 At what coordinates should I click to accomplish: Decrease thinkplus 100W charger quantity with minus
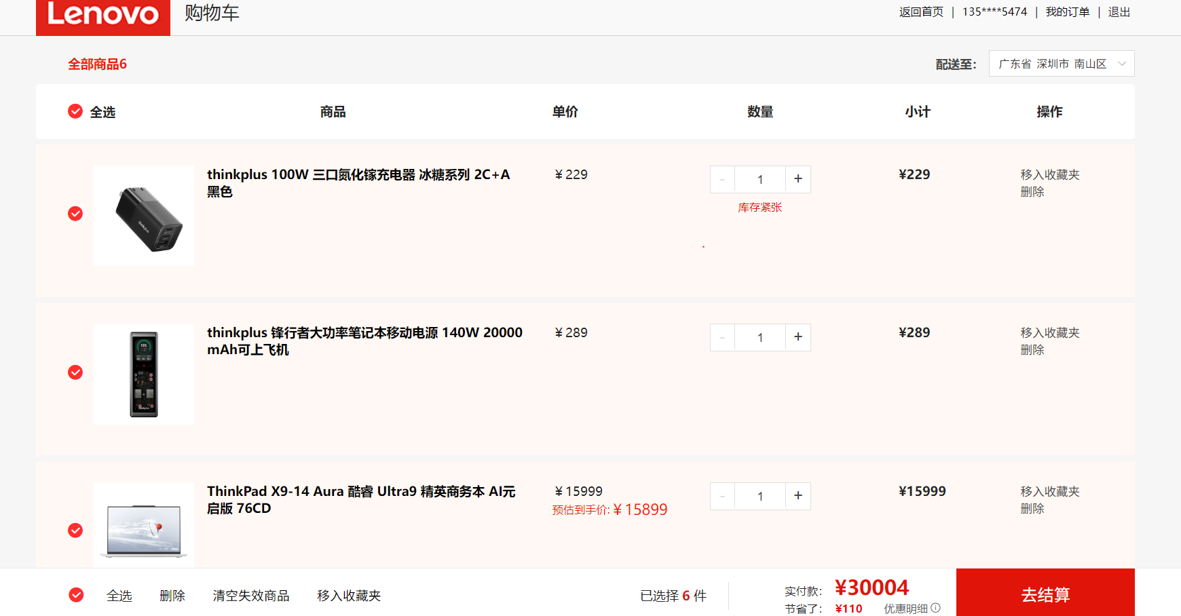pos(722,179)
